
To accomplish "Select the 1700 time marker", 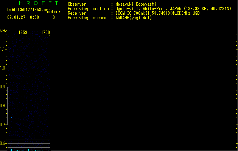I will [45, 32].
